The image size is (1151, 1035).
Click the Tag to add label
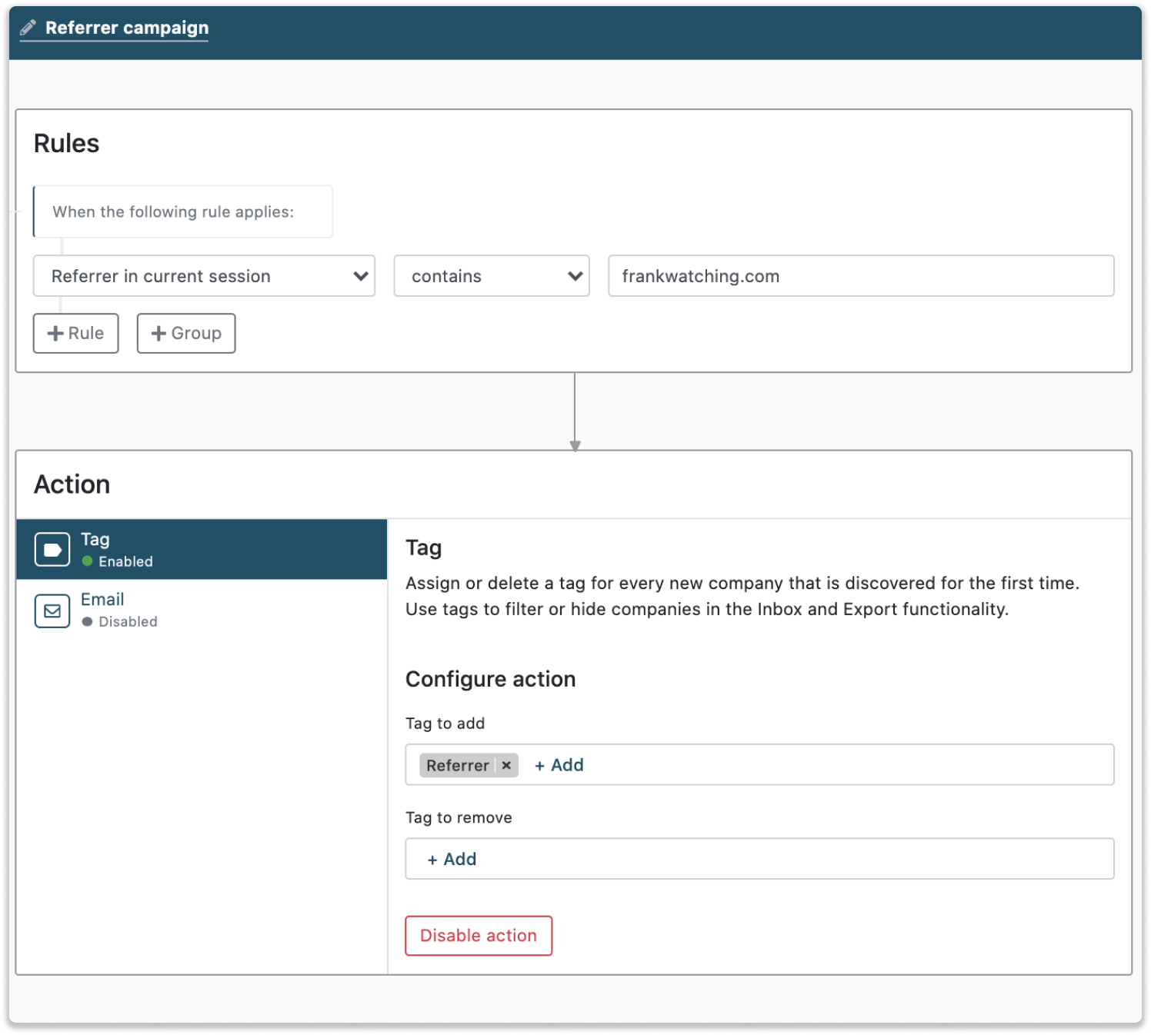pos(445,724)
